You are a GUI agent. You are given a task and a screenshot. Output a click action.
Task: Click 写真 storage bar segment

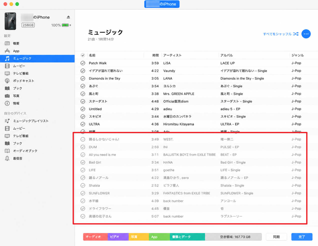click(x=139, y=237)
